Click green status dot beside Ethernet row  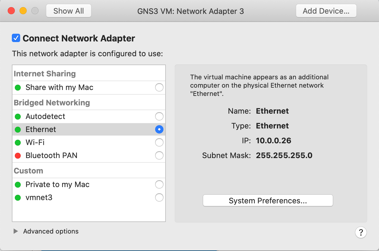(x=18, y=129)
